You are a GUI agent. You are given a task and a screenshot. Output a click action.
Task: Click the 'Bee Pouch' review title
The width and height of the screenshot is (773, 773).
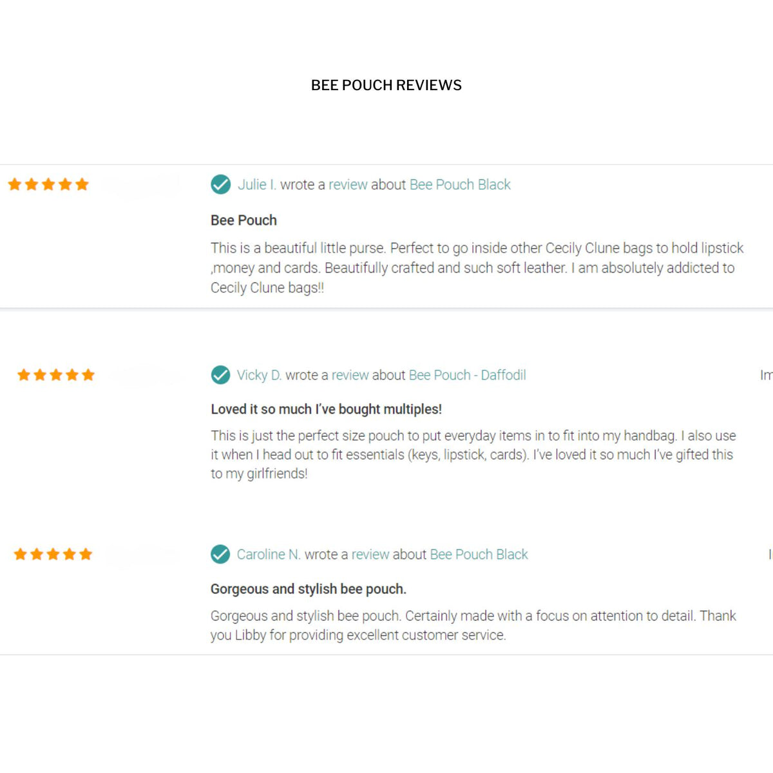tap(243, 220)
